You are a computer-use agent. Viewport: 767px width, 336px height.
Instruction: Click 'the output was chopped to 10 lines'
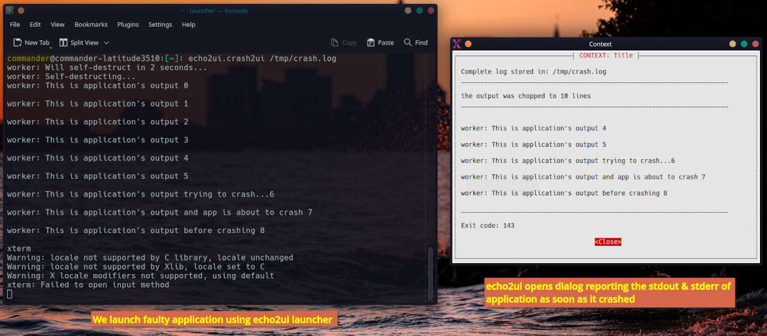[525, 96]
